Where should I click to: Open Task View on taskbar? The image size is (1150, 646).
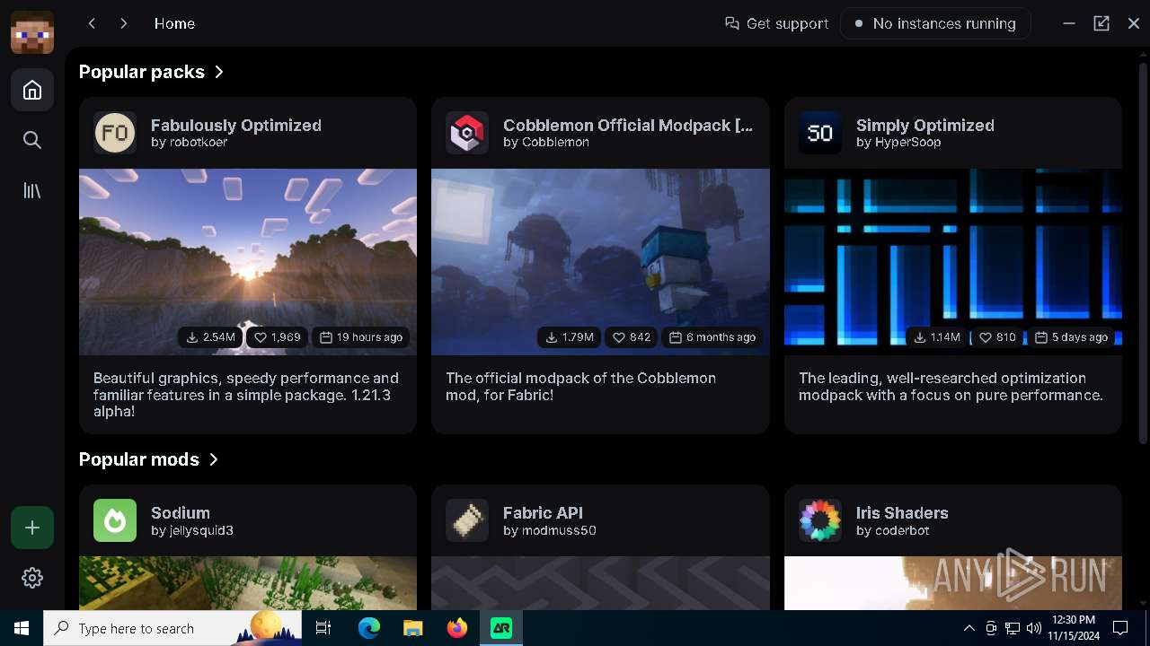click(323, 628)
